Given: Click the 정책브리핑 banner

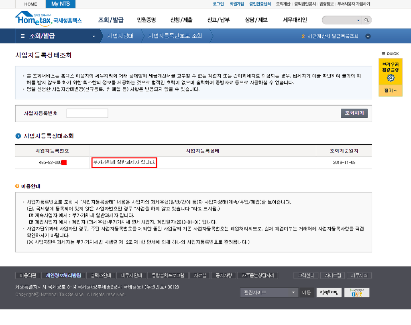Looking at the screenshot, I should pyautogui.click(x=329, y=293).
